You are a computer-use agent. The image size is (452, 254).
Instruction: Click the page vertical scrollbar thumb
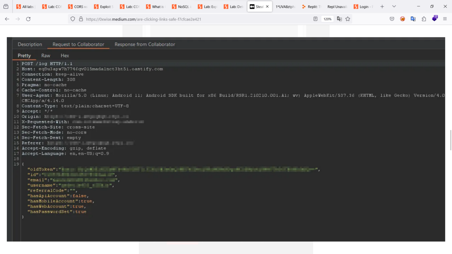point(450,140)
